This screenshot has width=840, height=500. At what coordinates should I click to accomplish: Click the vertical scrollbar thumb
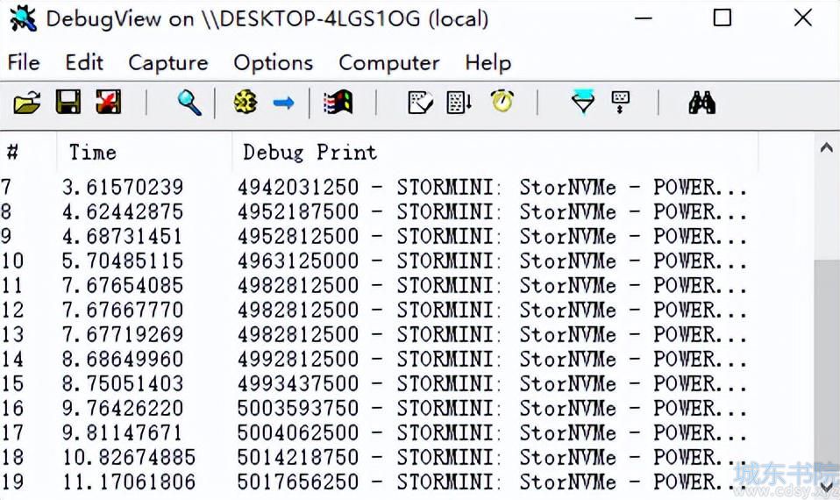[827, 367]
